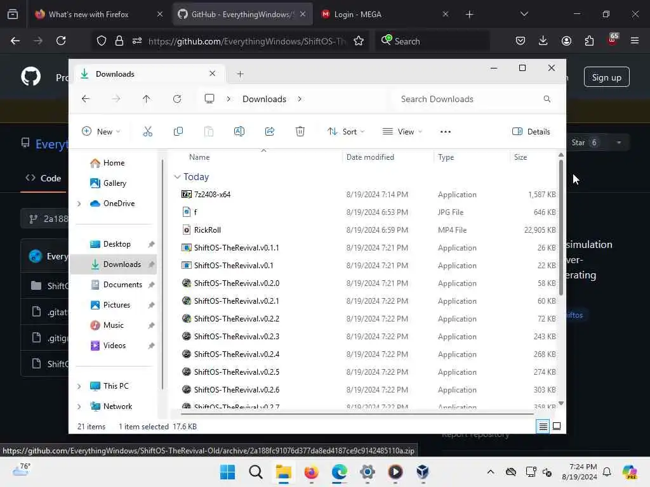Image resolution: width=650 pixels, height=487 pixels.
Task: Switch to large icons view in status bar
Action: [557, 426]
